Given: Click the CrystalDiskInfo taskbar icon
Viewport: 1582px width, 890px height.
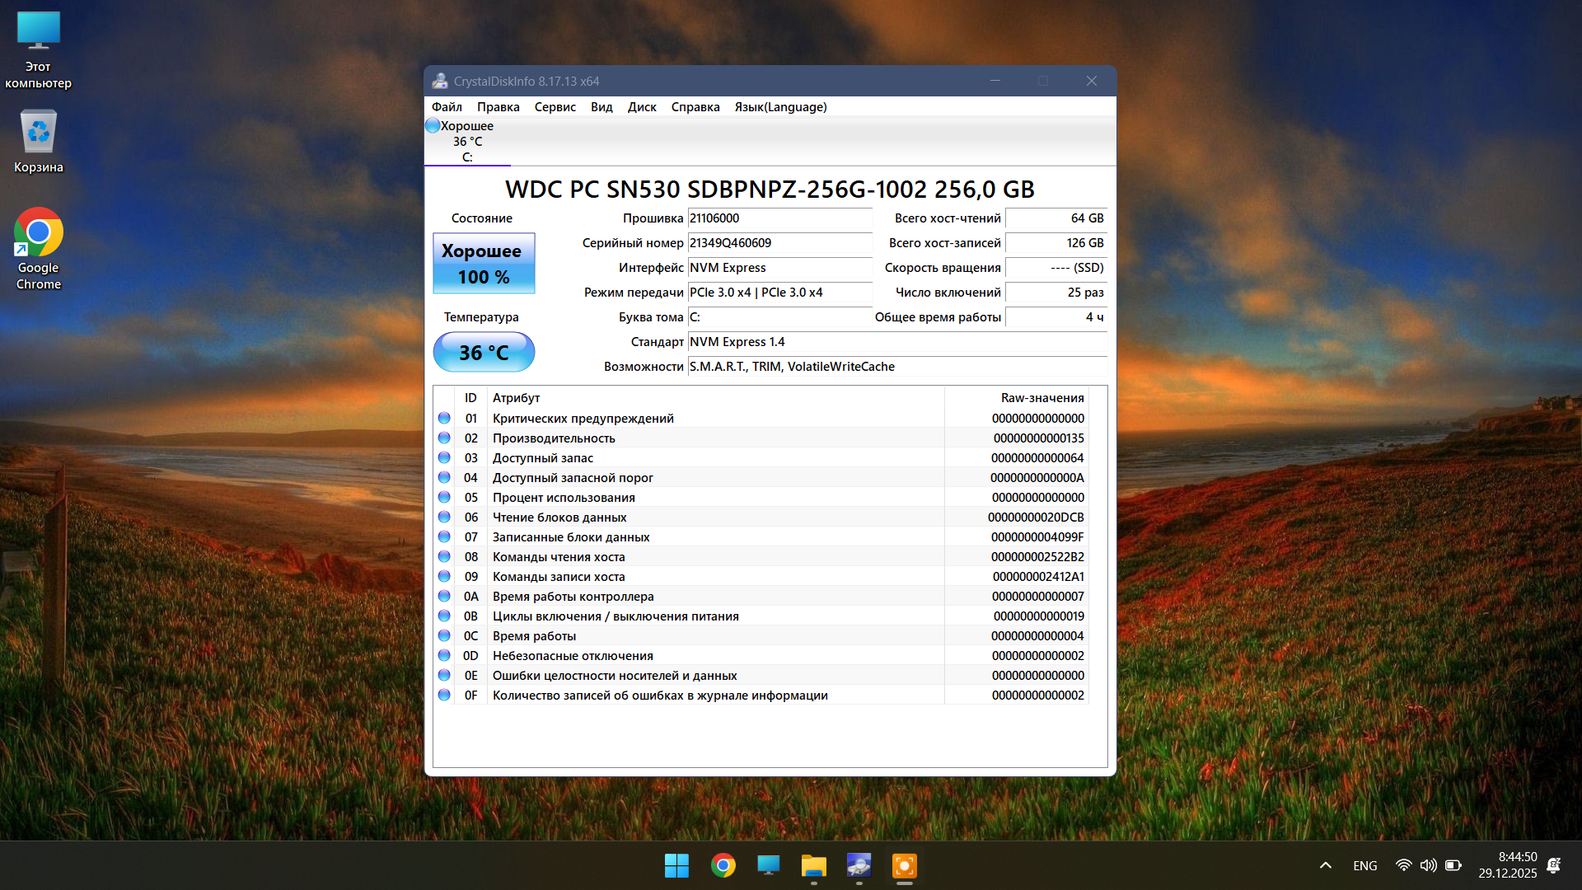Looking at the screenshot, I should (859, 865).
